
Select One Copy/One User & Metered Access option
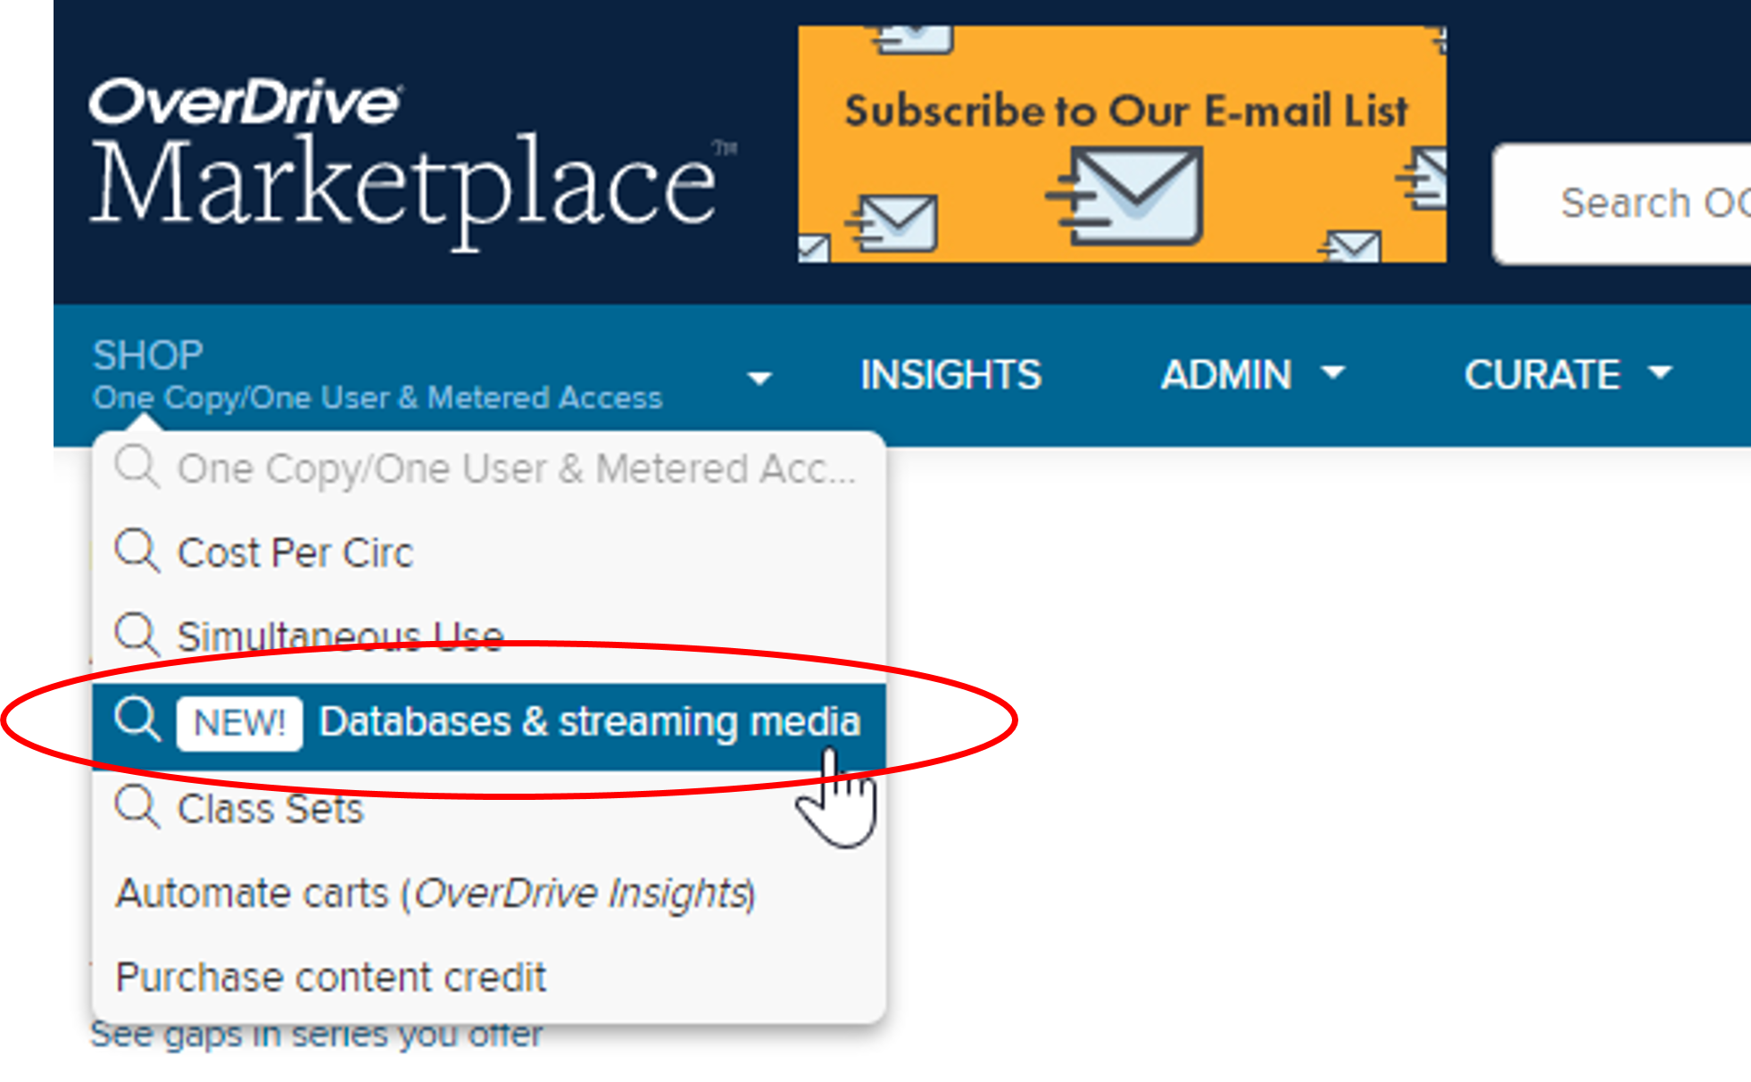(489, 469)
